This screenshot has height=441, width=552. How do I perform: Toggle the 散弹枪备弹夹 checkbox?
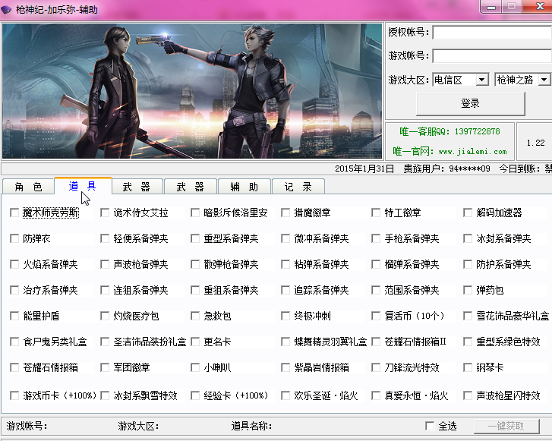(x=195, y=264)
